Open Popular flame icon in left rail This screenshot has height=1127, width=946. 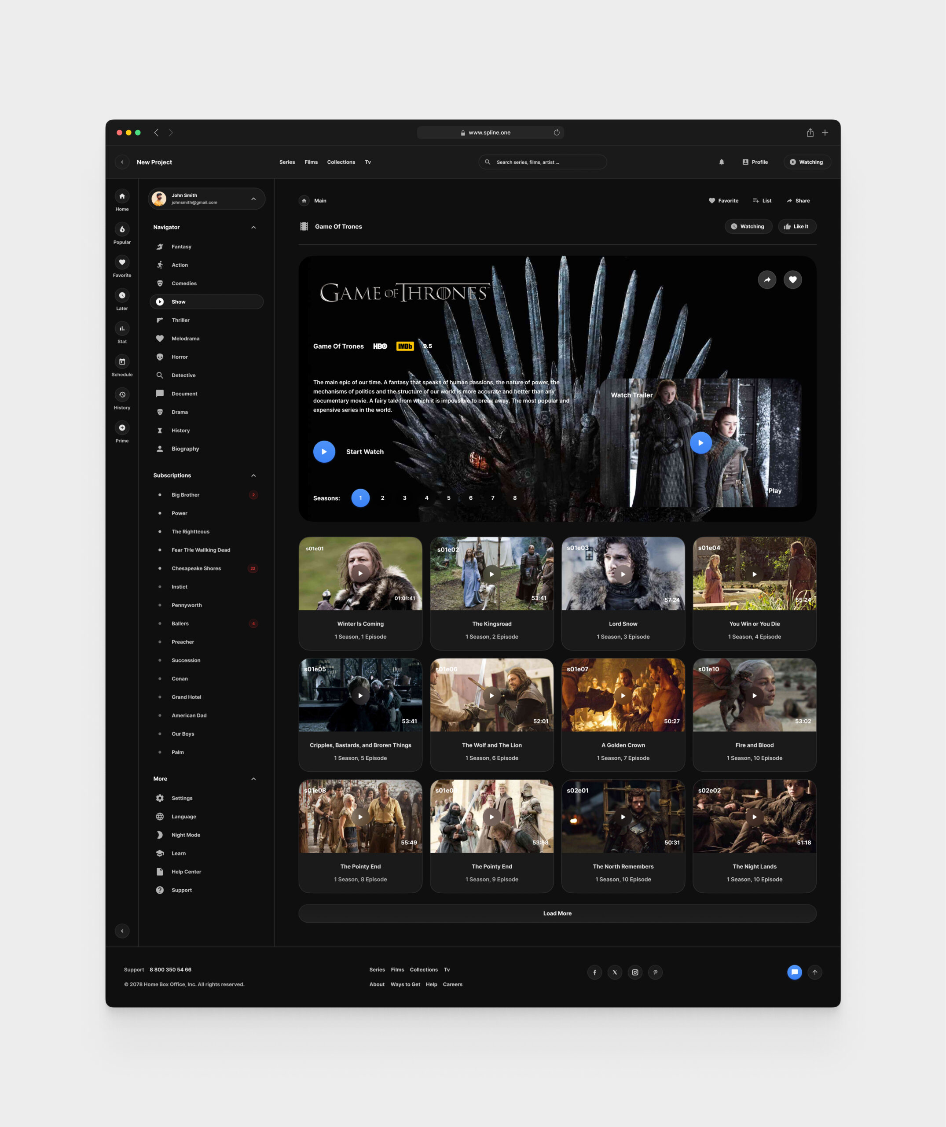[122, 229]
